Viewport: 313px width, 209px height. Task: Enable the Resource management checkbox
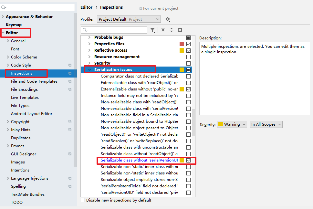[188, 57]
